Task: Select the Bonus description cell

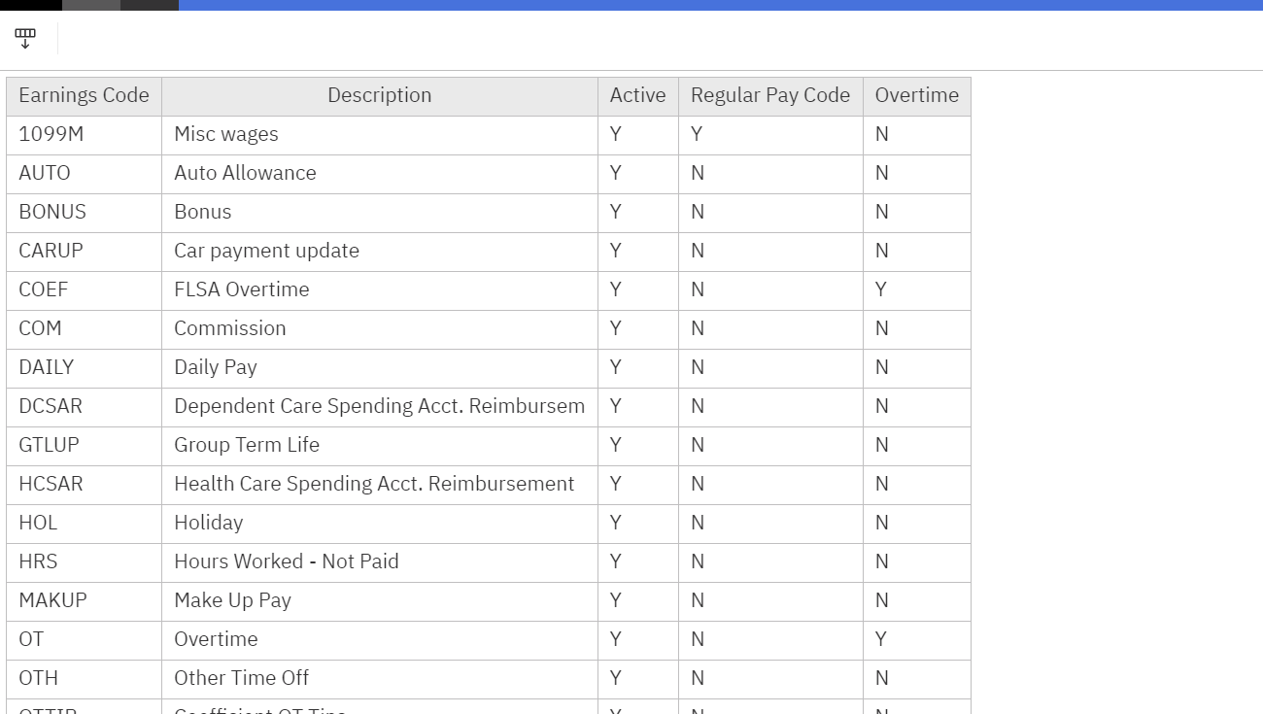Action: pos(380,213)
